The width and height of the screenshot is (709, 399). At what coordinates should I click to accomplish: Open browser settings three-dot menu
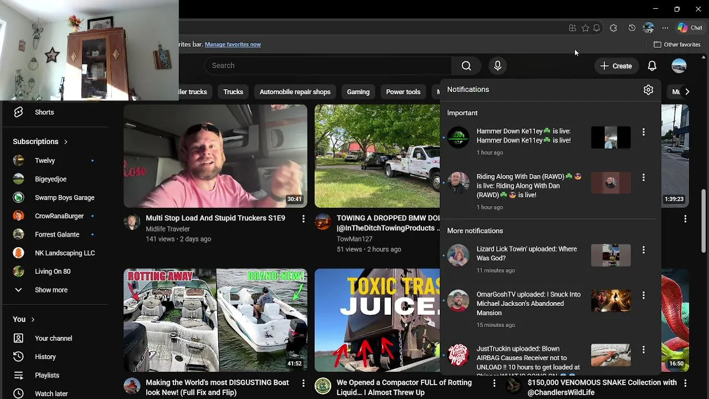point(665,28)
